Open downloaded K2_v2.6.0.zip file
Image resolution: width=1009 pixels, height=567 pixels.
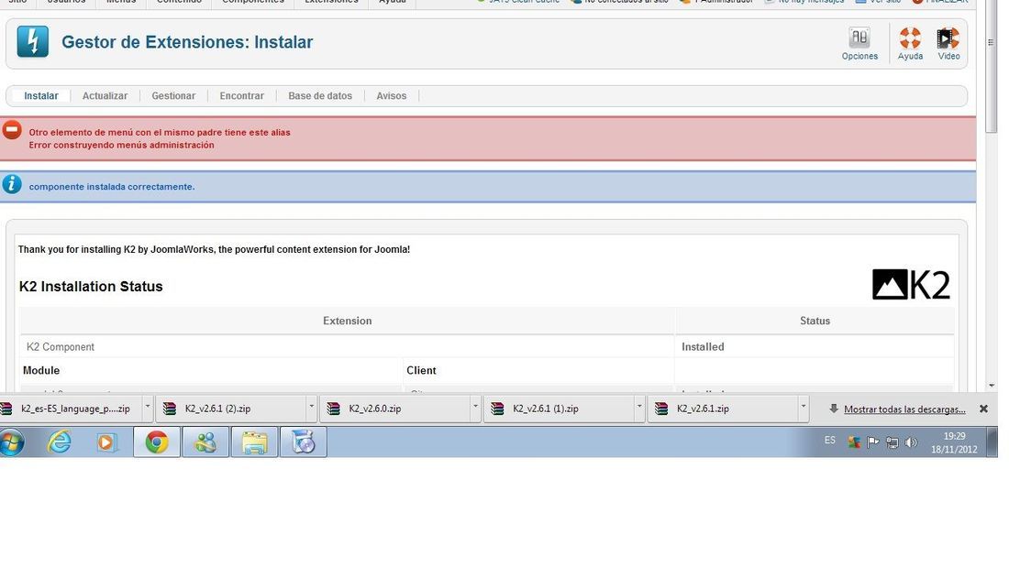395,409
